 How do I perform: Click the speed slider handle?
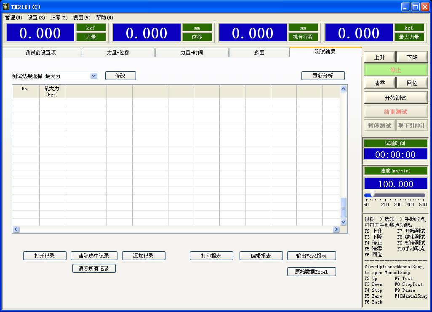(x=372, y=194)
